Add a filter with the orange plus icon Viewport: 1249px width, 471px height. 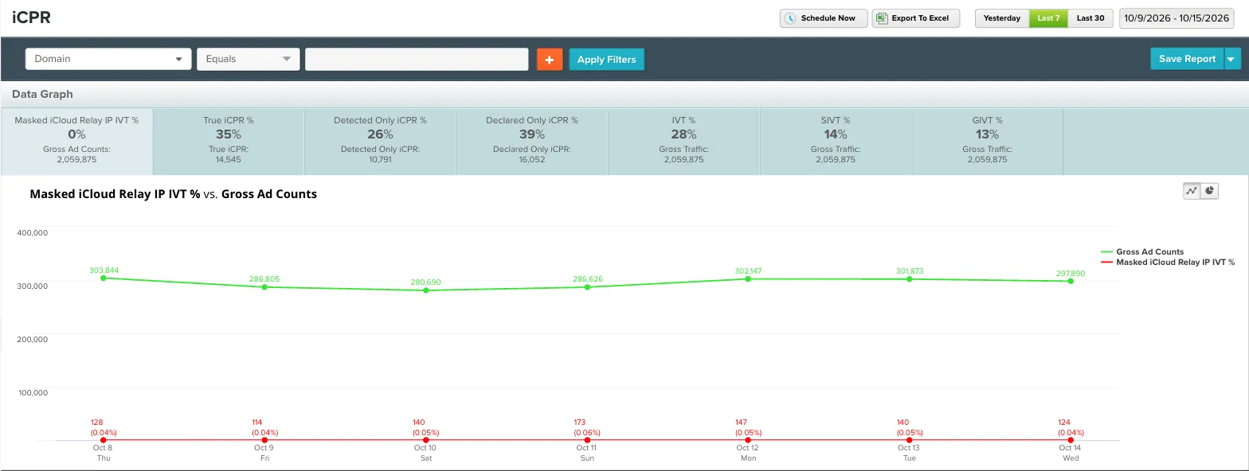550,60
